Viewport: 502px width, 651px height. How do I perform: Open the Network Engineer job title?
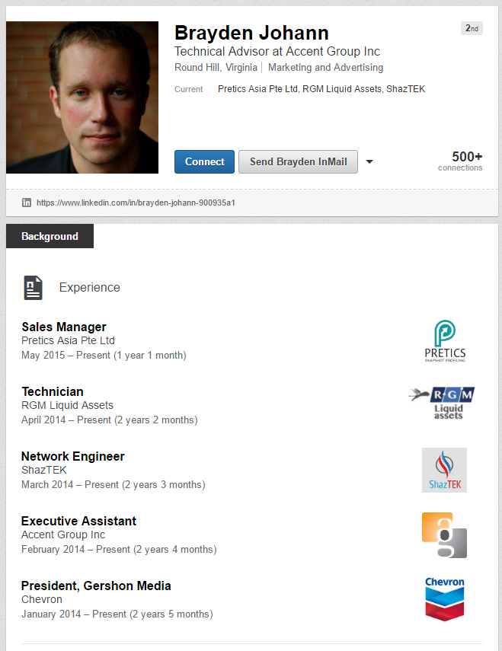pos(72,456)
